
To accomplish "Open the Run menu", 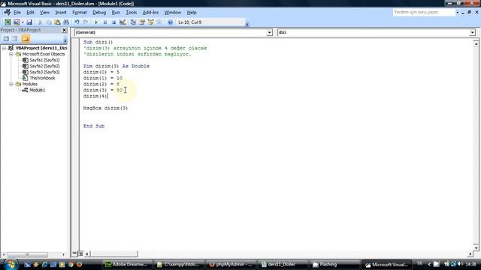I will coord(116,13).
